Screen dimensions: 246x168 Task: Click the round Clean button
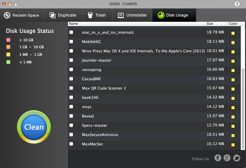pos(34,127)
